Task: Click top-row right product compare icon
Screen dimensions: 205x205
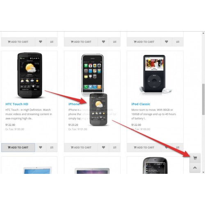Action: [x=178, y=42]
